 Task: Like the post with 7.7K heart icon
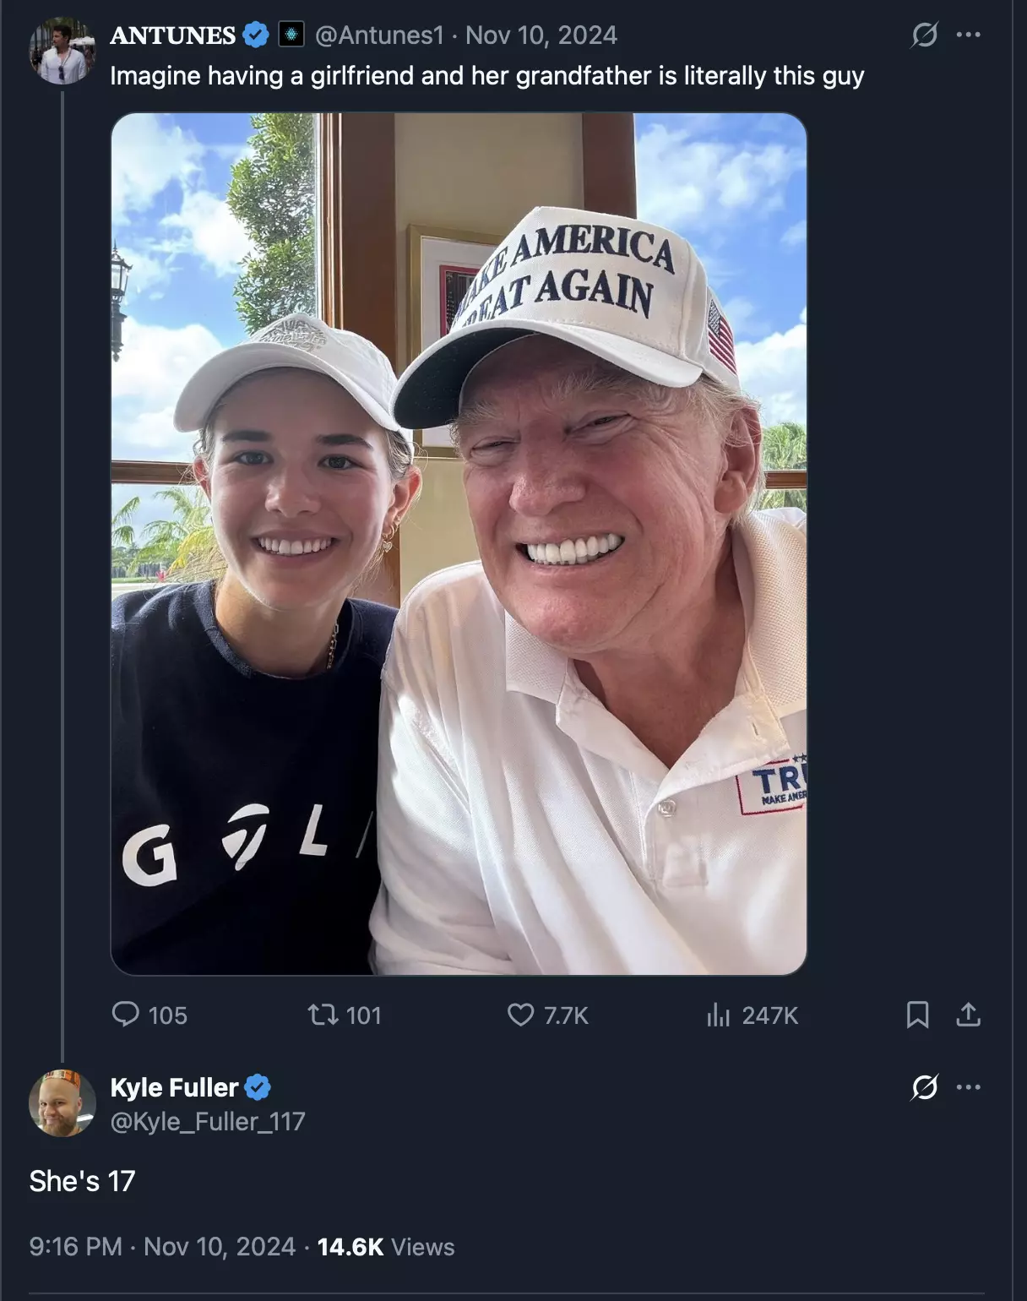pos(520,1014)
